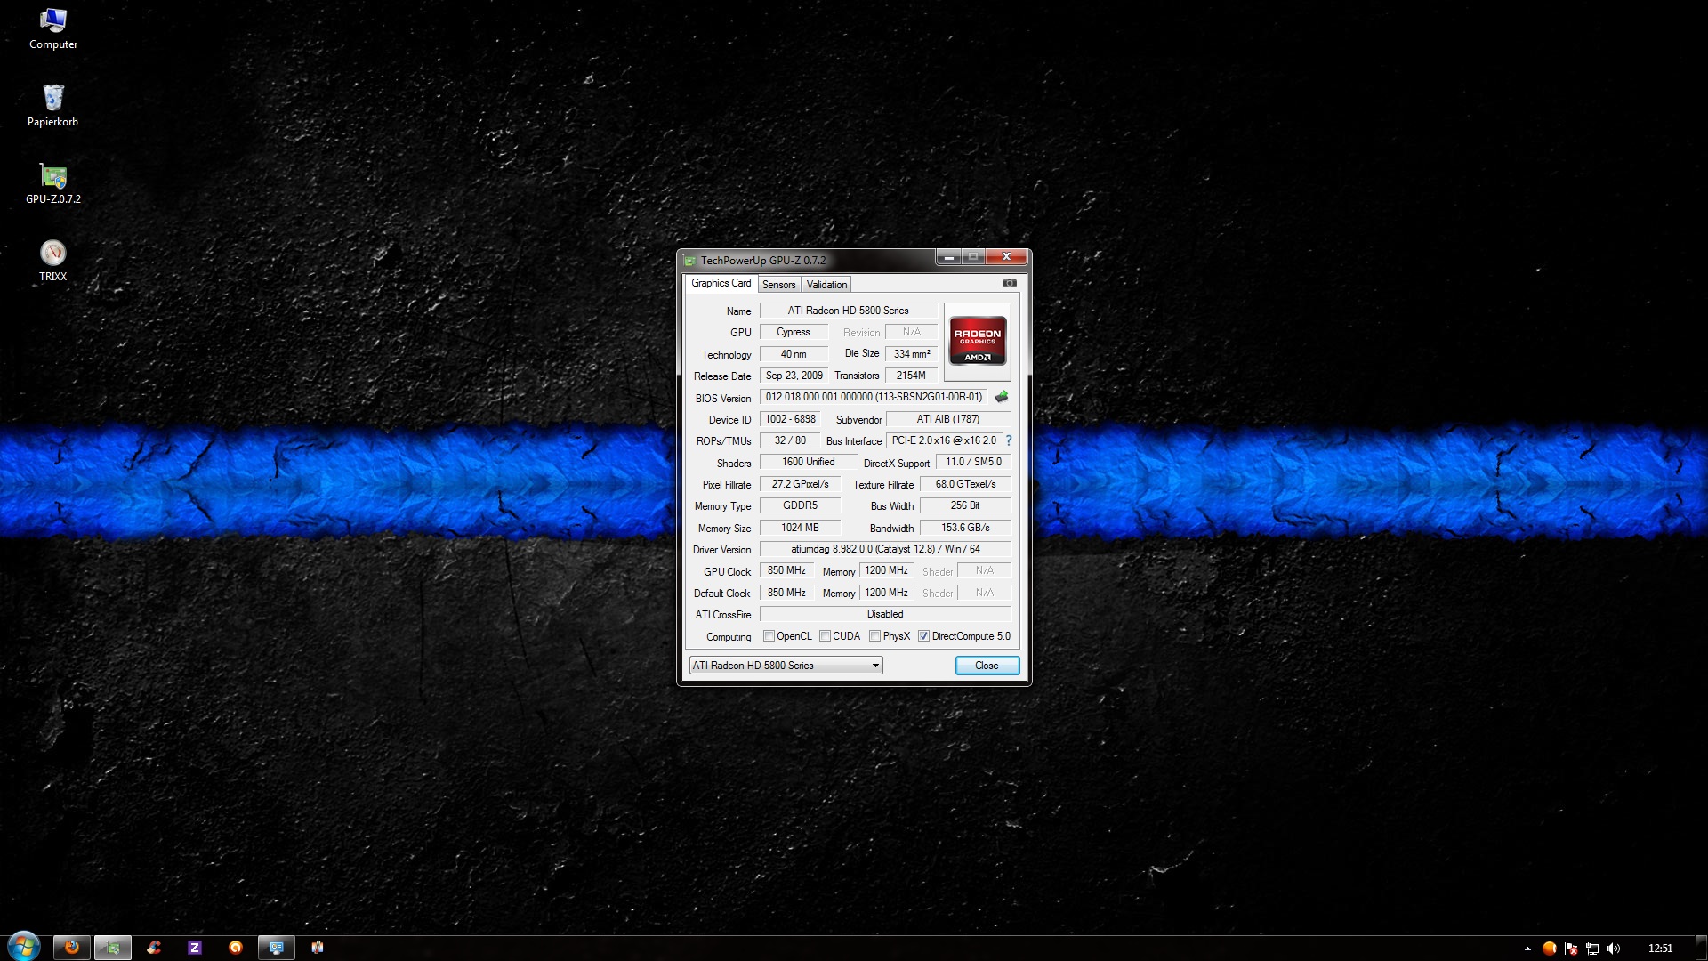Image resolution: width=1708 pixels, height=961 pixels.
Task: Enable the CUDA checkbox
Action: click(x=826, y=636)
